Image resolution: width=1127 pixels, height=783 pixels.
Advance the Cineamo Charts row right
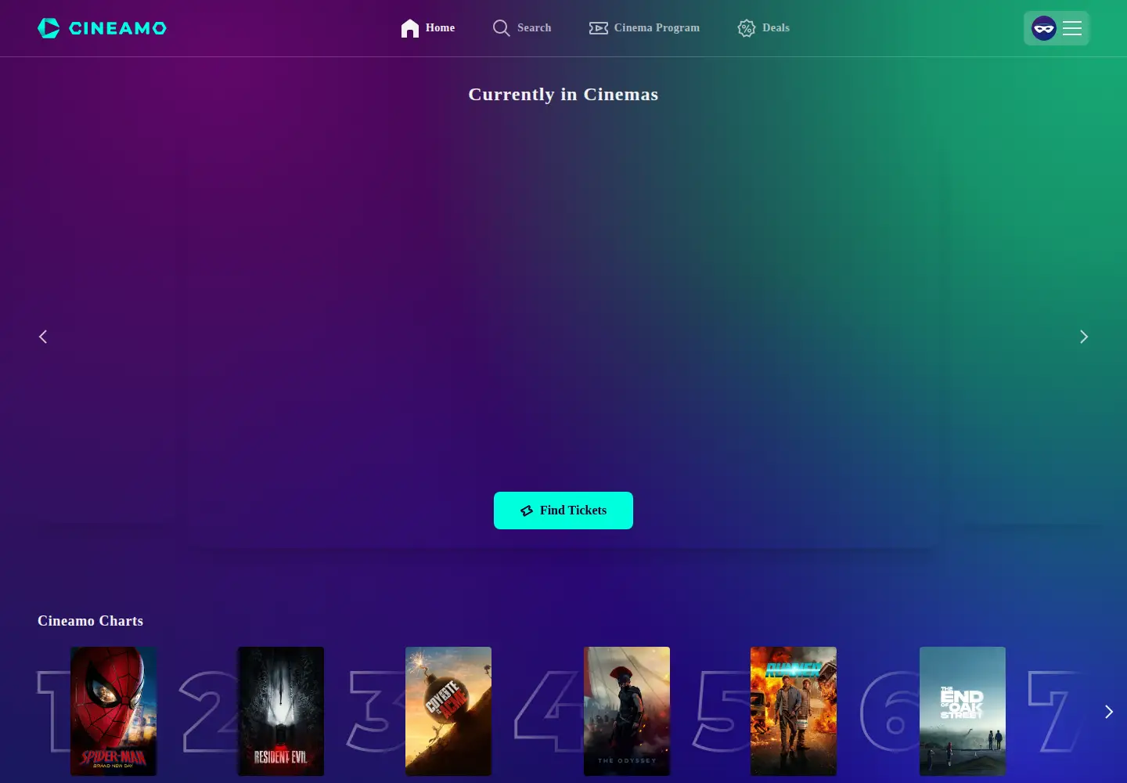click(1108, 712)
